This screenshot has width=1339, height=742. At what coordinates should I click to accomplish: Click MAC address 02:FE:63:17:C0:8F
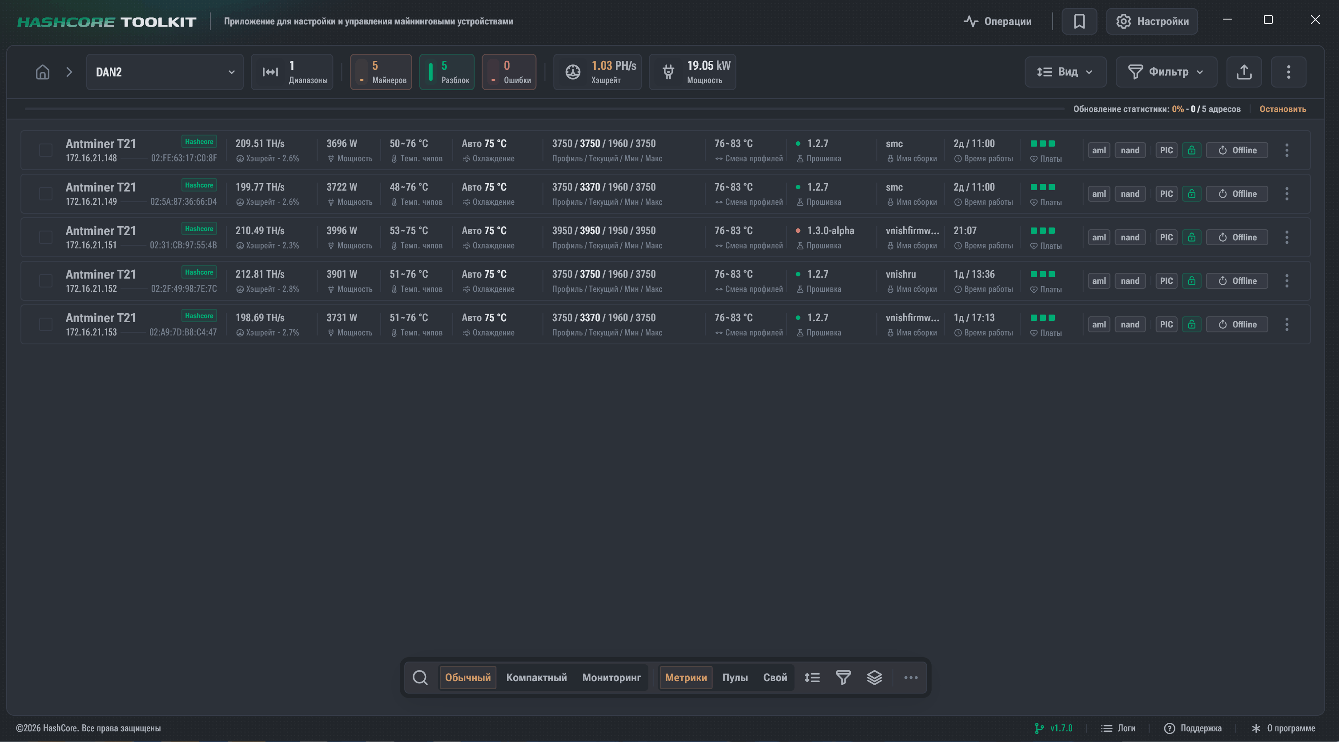coord(184,158)
